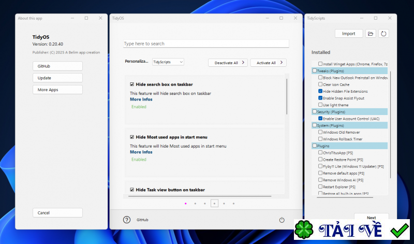Uncheck Enable Snap Assist Flyout
This screenshot has width=414, height=244.
pos(320,98)
